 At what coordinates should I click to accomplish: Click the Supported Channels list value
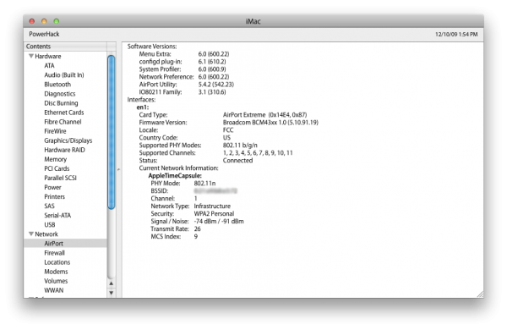coord(258,153)
